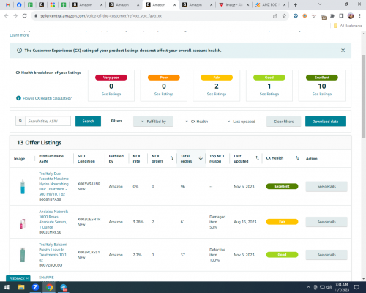Click the Clear filters button

pos(283,122)
